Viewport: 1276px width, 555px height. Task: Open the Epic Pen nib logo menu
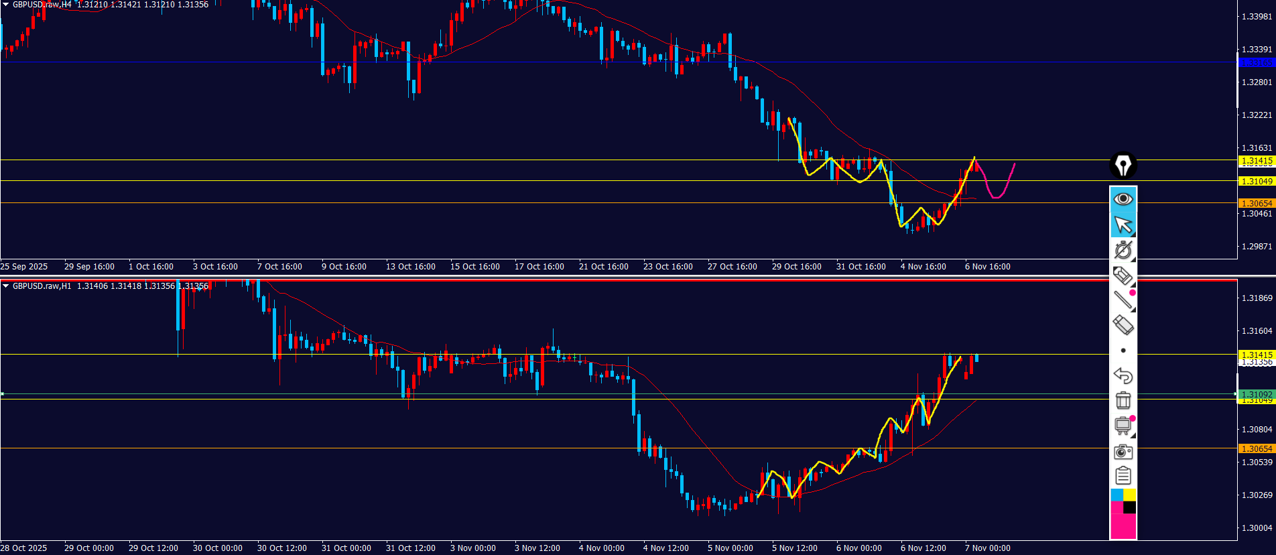tap(1123, 166)
